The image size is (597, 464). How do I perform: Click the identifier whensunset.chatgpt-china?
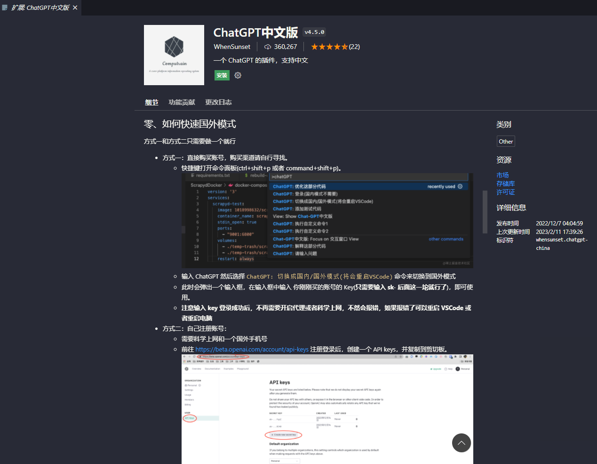[x=562, y=244]
